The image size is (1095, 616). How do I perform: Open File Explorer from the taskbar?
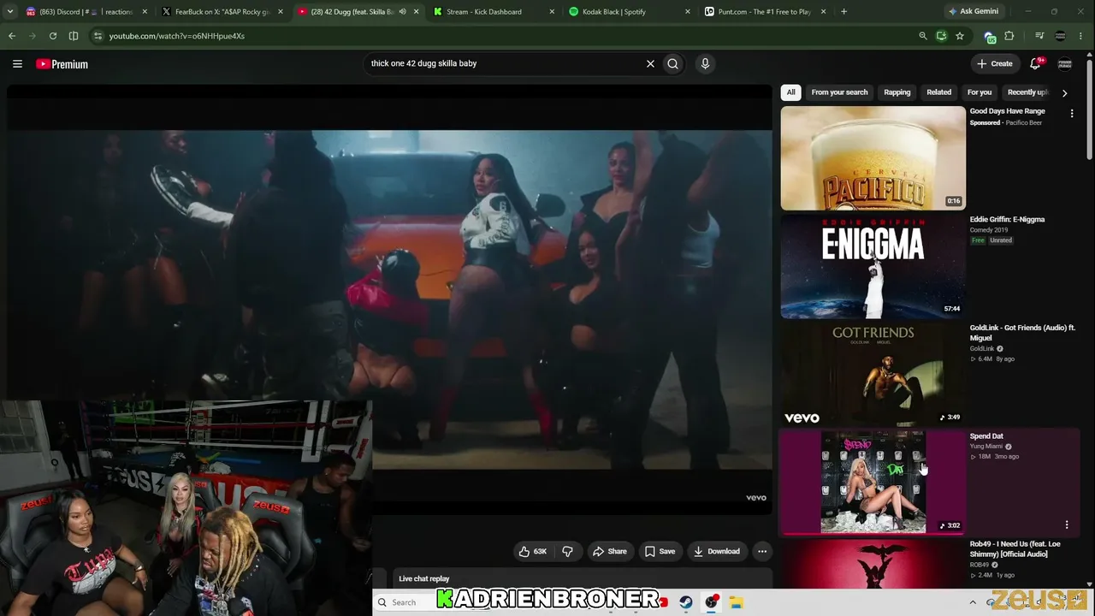736,602
